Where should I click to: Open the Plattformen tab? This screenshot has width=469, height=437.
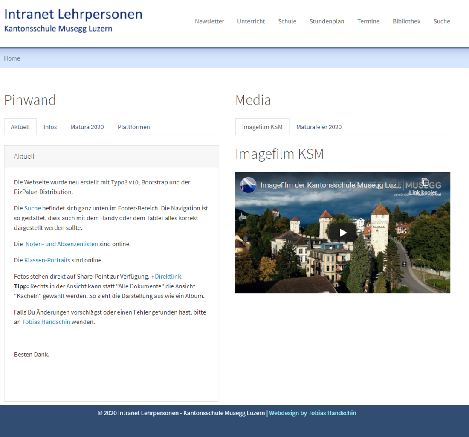[133, 127]
